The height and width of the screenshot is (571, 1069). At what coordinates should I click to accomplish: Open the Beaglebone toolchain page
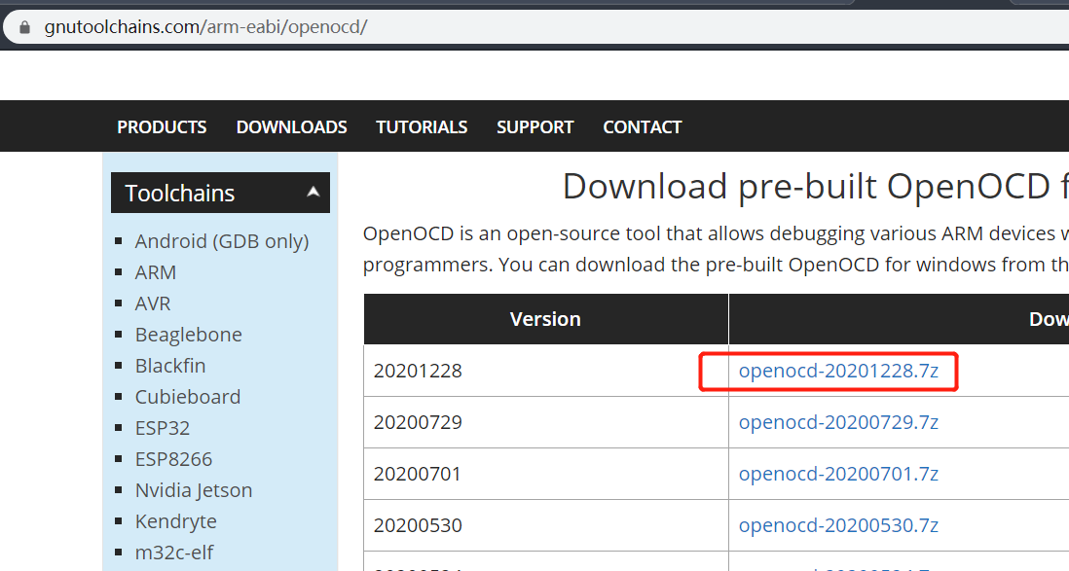click(188, 335)
